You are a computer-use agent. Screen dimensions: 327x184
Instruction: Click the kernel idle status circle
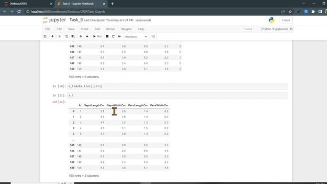coord(291,29)
